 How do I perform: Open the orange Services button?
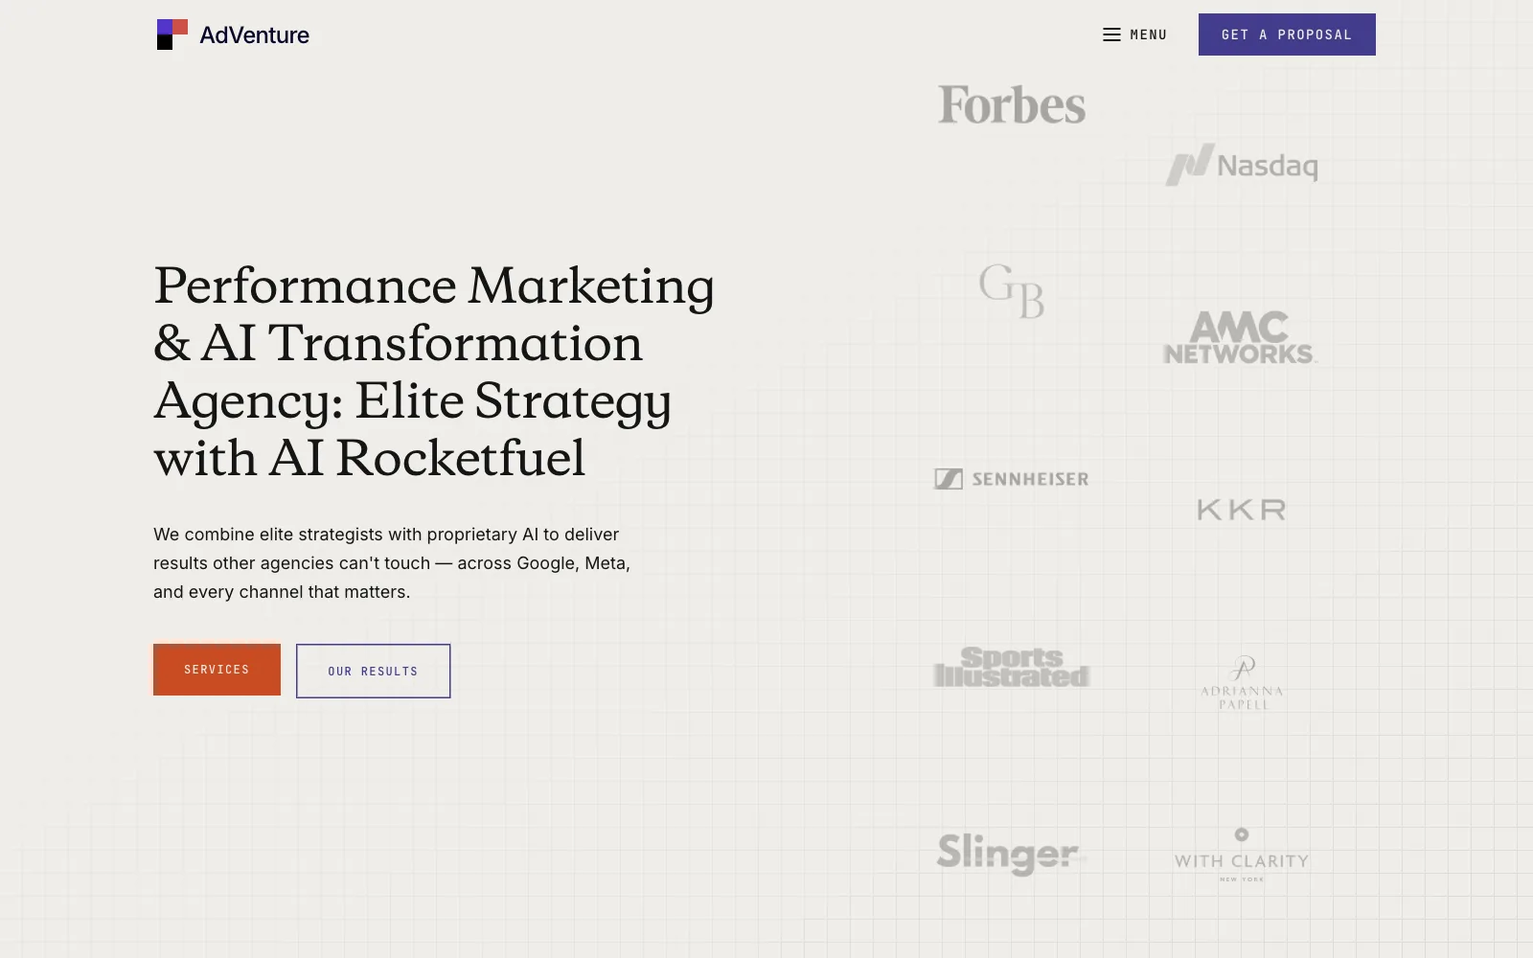coord(217,670)
